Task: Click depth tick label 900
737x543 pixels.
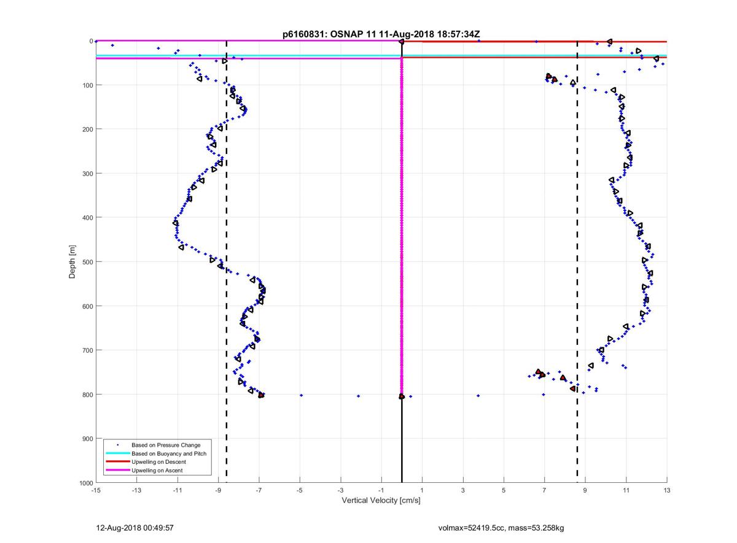Action: pyautogui.click(x=87, y=439)
